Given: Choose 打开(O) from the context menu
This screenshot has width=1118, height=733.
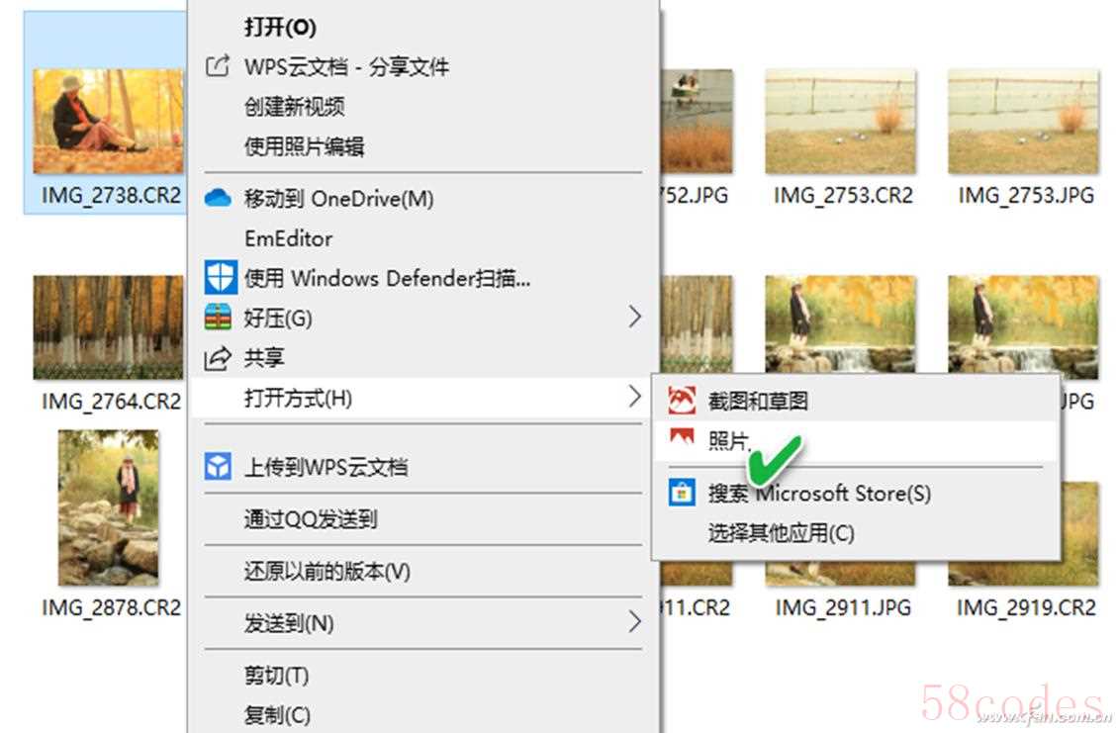Looking at the screenshot, I should (280, 27).
